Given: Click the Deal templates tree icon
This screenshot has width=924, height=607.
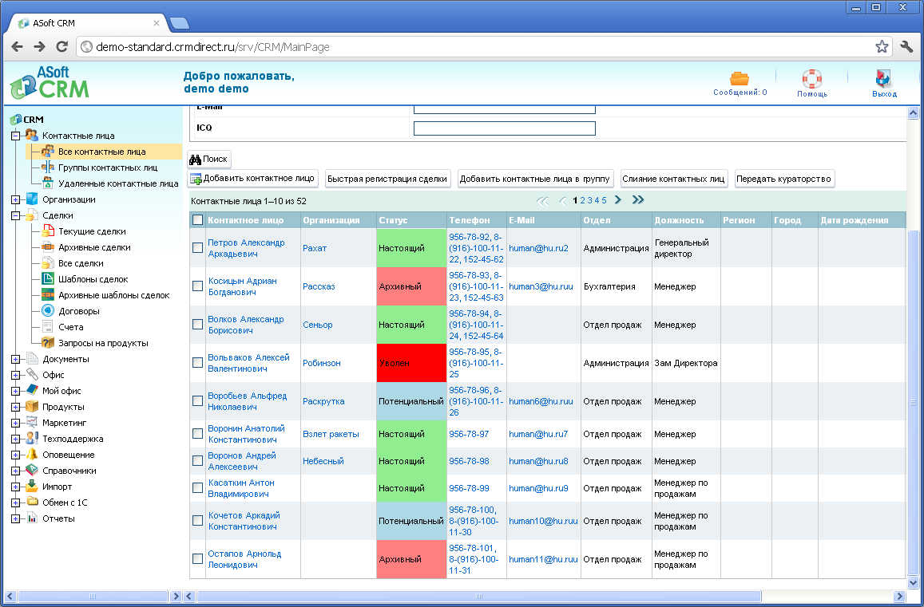Looking at the screenshot, I should tap(48, 279).
